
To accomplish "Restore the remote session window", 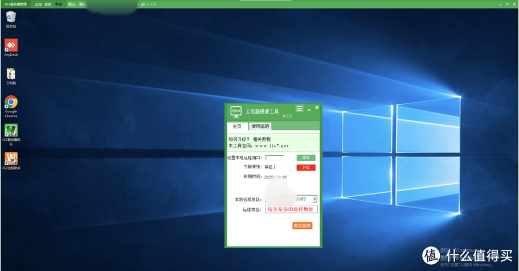I will coord(507,5).
